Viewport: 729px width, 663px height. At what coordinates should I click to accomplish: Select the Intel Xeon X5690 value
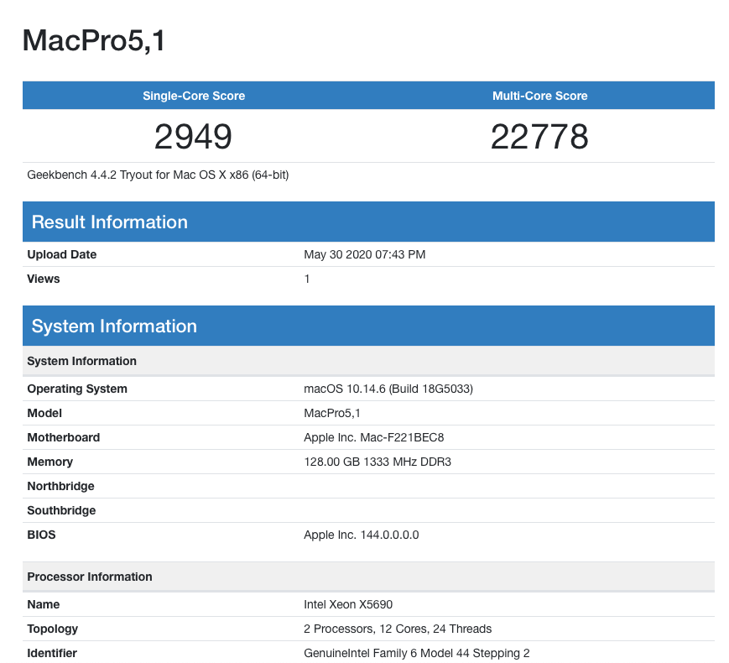[348, 604]
